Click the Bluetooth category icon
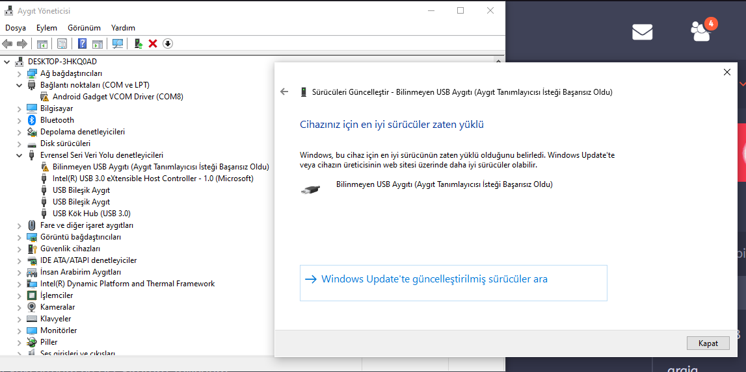The image size is (746, 372). coord(32,120)
